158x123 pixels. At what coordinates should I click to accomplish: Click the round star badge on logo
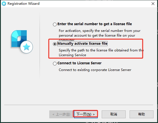pyautogui.click(x=26, y=47)
